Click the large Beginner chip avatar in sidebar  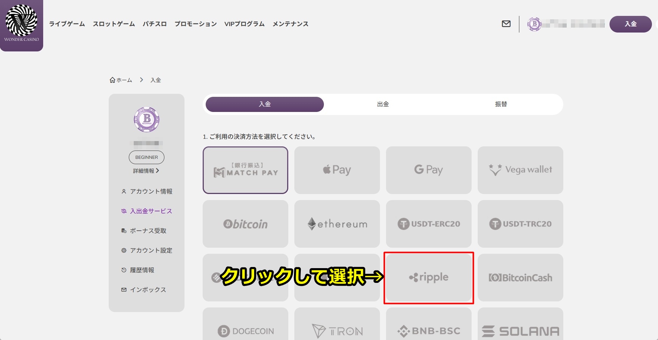pos(147,120)
